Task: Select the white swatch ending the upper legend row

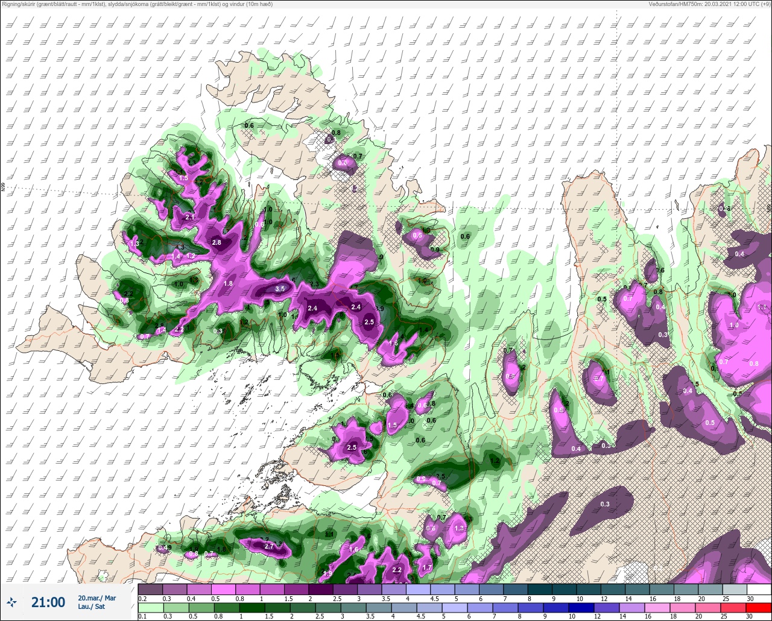Action: [759, 589]
